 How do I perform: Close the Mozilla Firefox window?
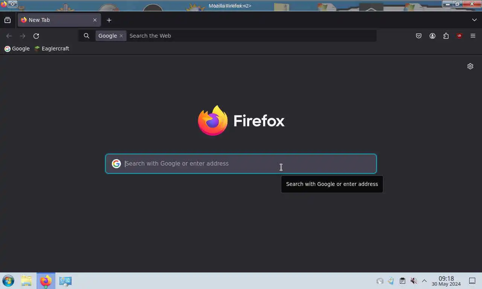point(472,4)
